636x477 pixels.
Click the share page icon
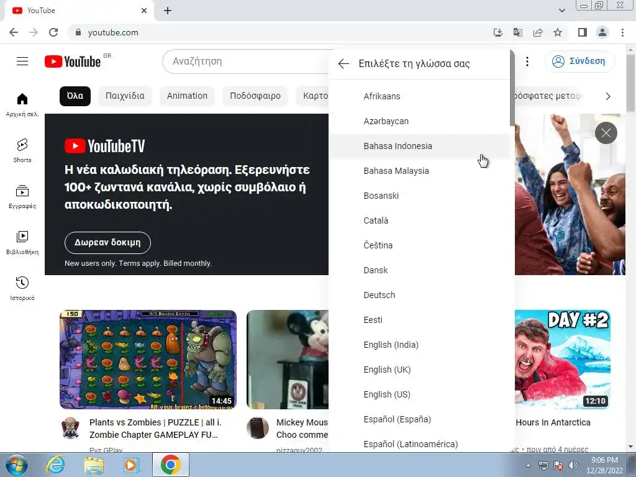pyautogui.click(x=538, y=32)
